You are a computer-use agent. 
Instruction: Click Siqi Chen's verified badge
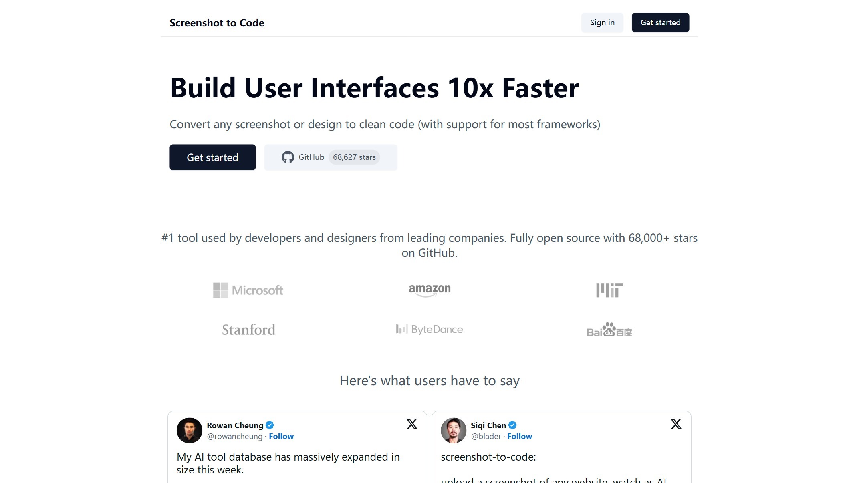click(512, 425)
